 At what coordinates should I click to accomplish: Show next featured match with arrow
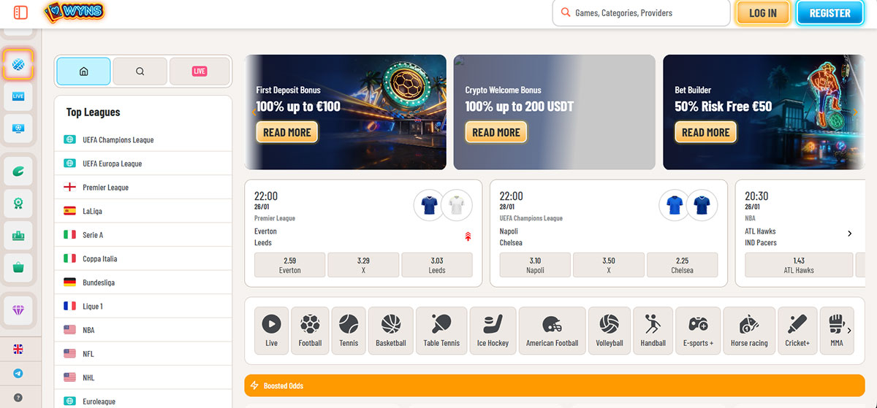click(x=849, y=234)
